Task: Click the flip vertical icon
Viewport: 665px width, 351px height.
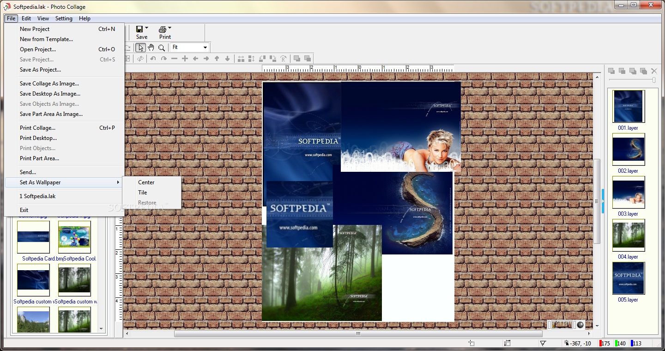Action: point(251,59)
